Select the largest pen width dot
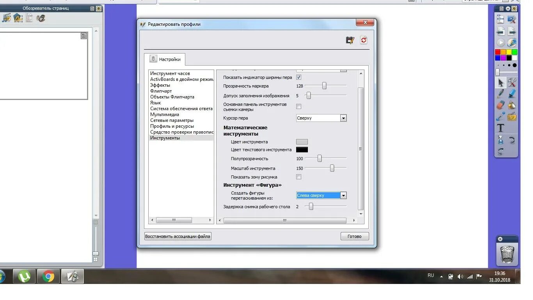This screenshot has width=533, height=300. 515,65
